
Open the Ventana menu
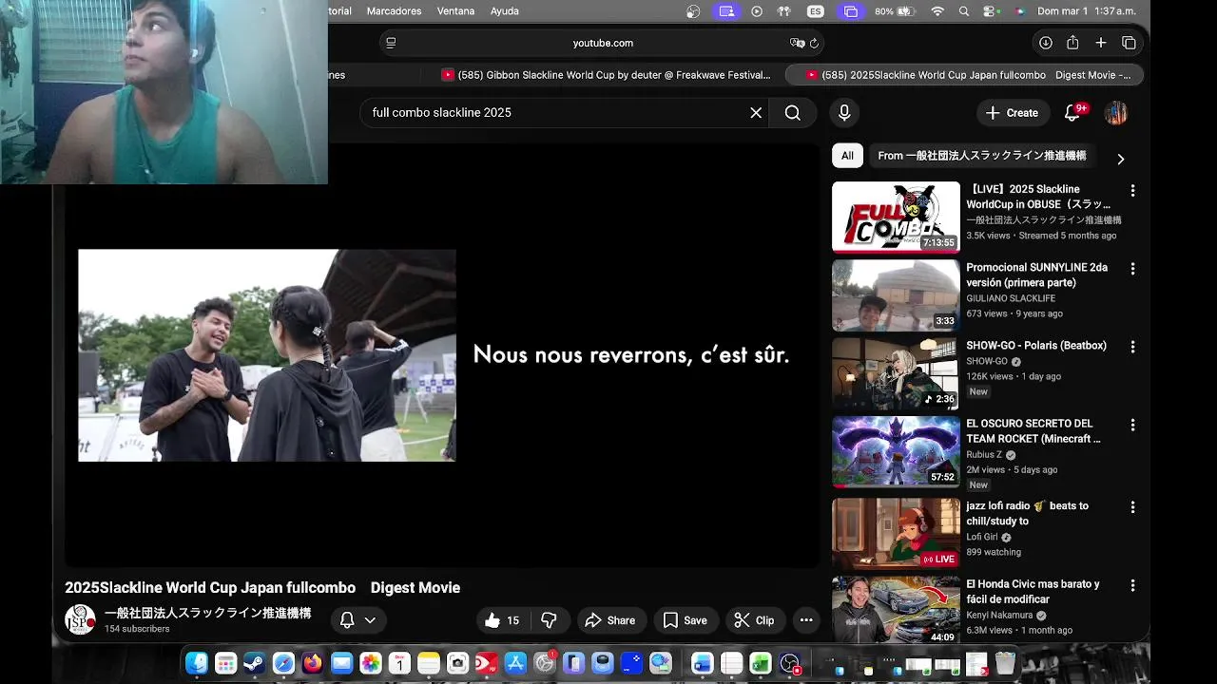point(455,11)
